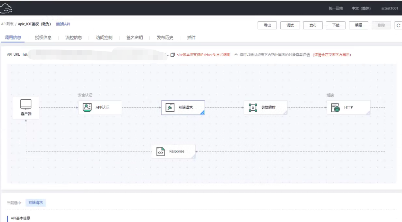
Task: Click the APP authentication user icon
Action: pyautogui.click(x=87, y=107)
